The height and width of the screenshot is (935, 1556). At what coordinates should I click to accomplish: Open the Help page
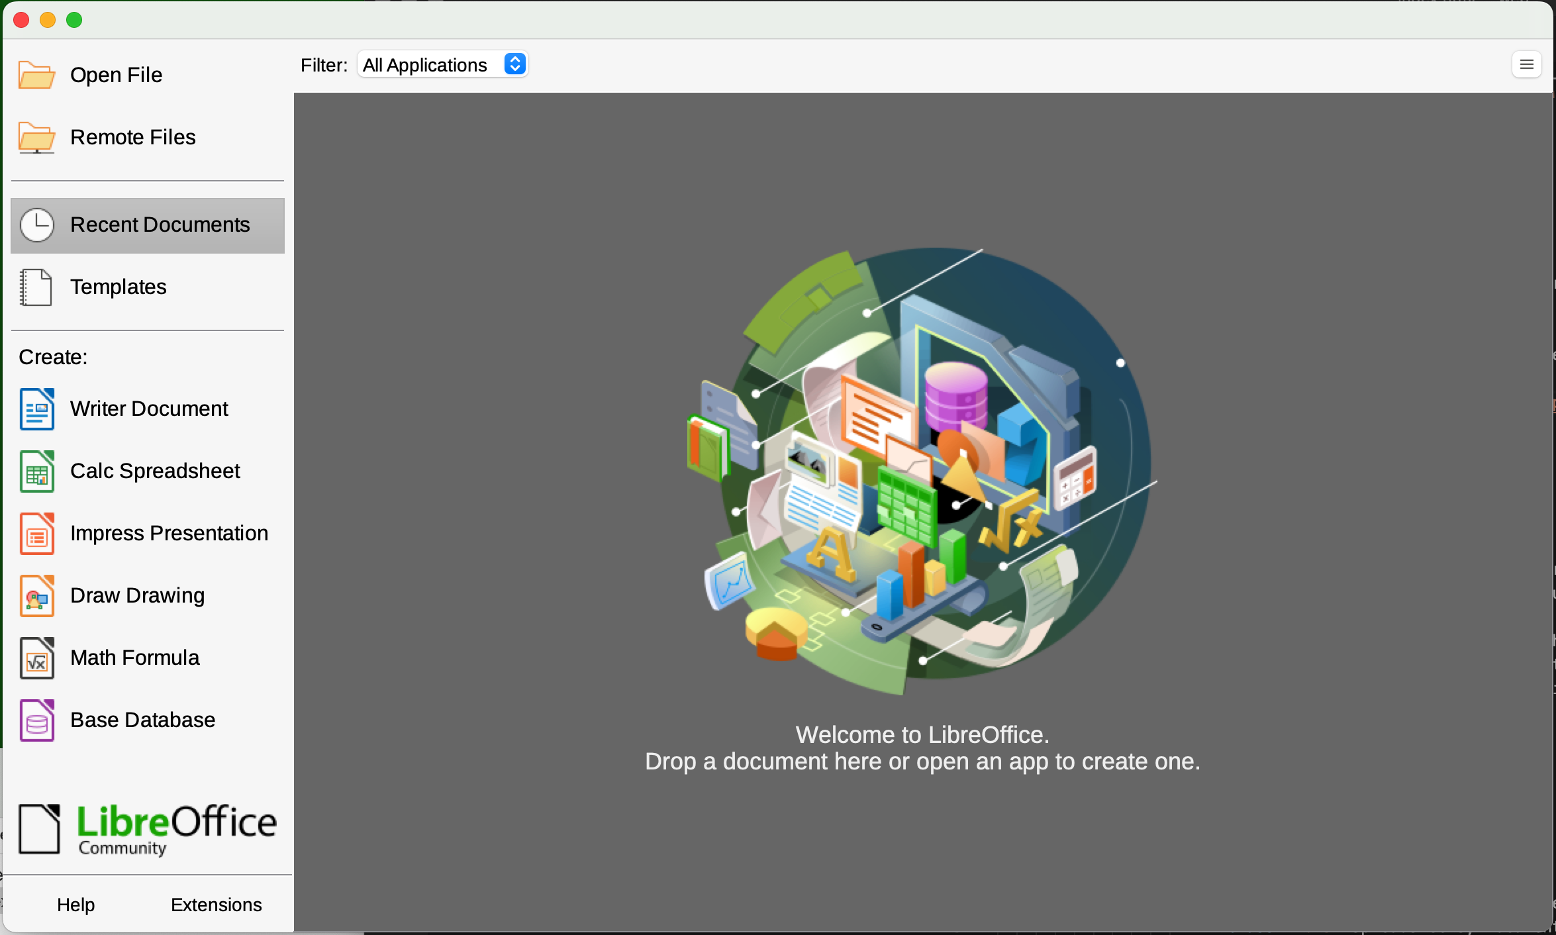75,905
